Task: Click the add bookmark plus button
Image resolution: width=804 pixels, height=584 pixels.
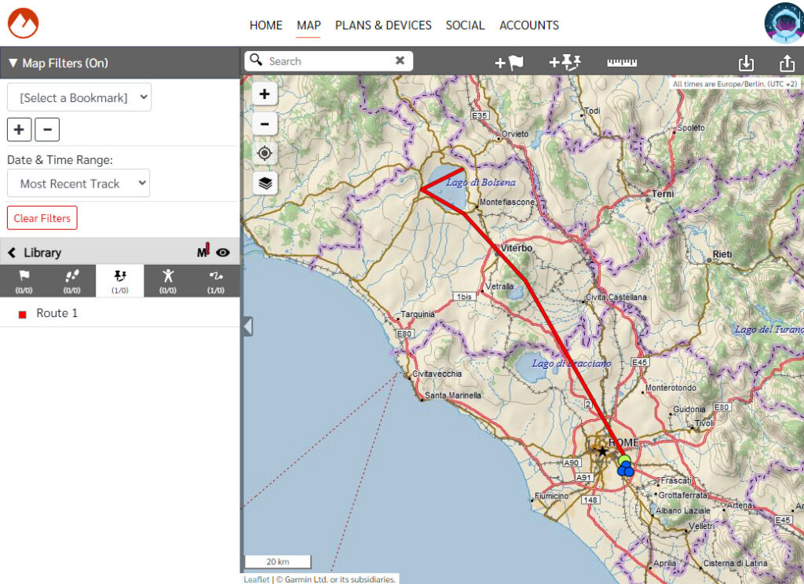Action: point(19,130)
